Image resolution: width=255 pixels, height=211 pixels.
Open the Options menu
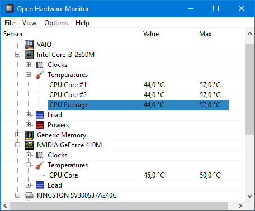[x=56, y=23]
